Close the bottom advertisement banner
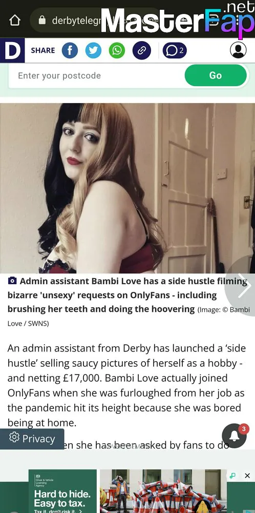The height and width of the screenshot is (513, 255). (247, 476)
